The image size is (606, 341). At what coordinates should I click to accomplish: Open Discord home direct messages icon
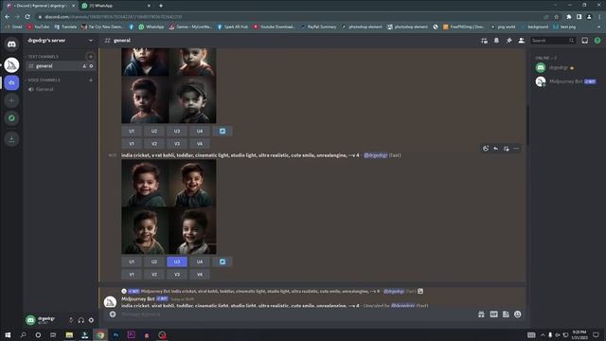11,45
